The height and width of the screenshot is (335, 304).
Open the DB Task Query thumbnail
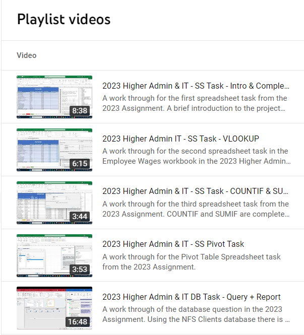pos(54,308)
